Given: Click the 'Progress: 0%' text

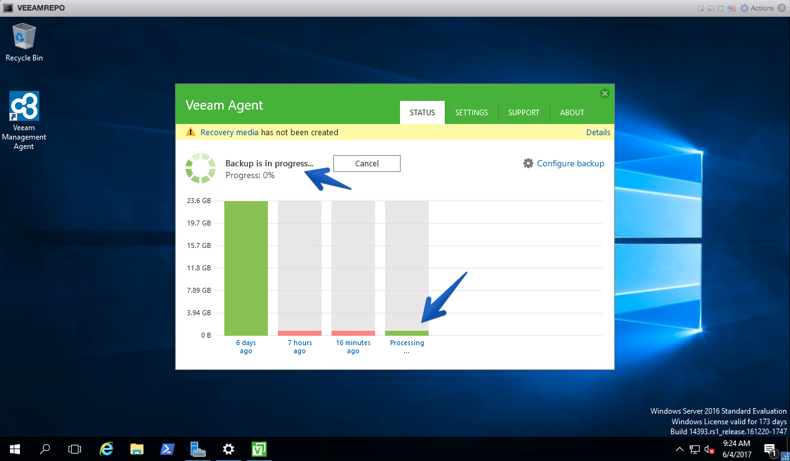Looking at the screenshot, I should pyautogui.click(x=250, y=175).
